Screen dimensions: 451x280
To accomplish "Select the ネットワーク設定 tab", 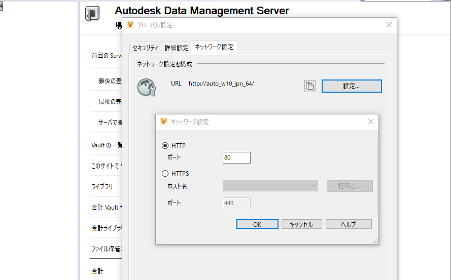I will (214, 47).
